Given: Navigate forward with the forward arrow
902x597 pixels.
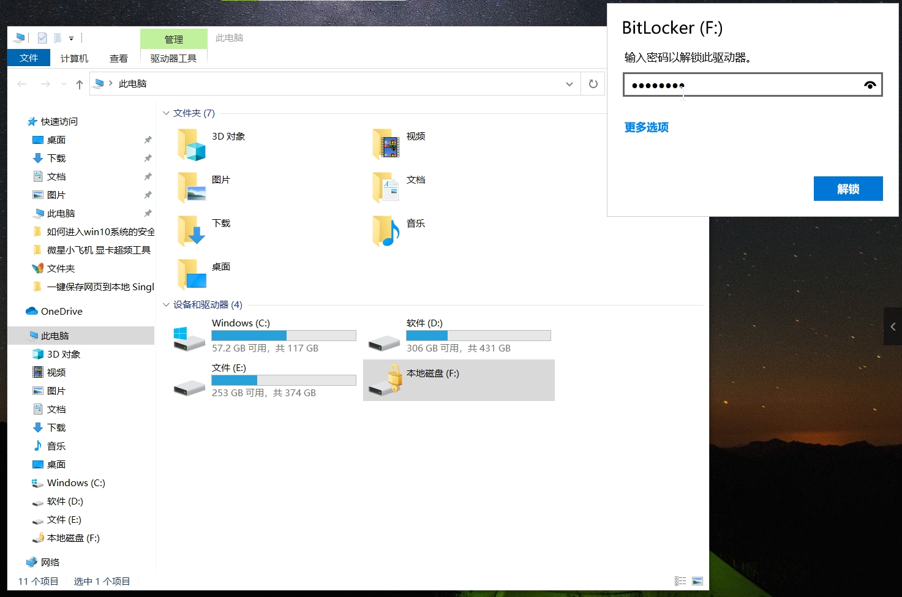Looking at the screenshot, I should point(45,84).
